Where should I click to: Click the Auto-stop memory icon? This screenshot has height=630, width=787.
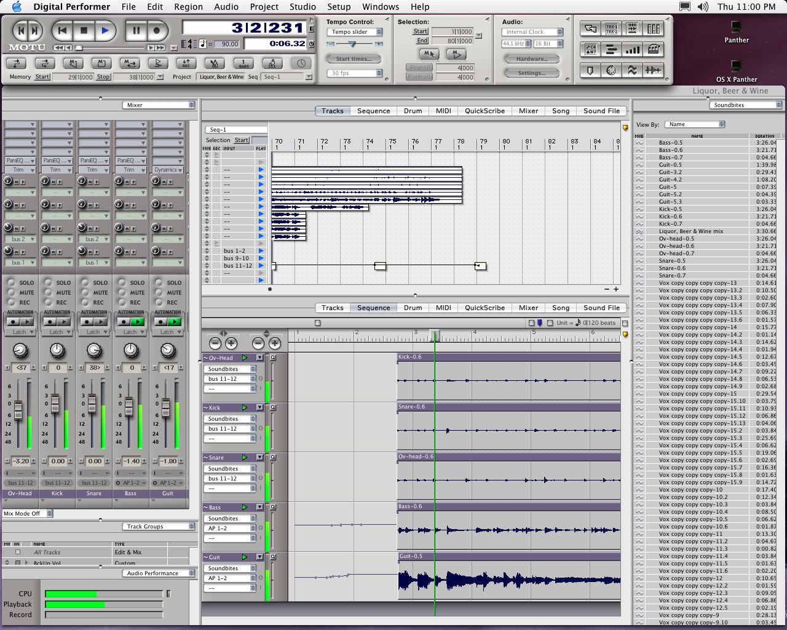pos(101,63)
